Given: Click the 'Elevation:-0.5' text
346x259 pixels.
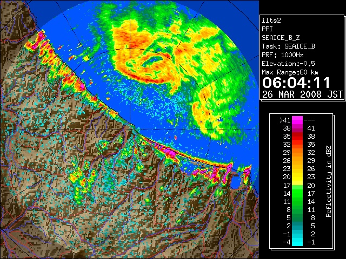Looking at the screenshot, I should (x=288, y=64).
